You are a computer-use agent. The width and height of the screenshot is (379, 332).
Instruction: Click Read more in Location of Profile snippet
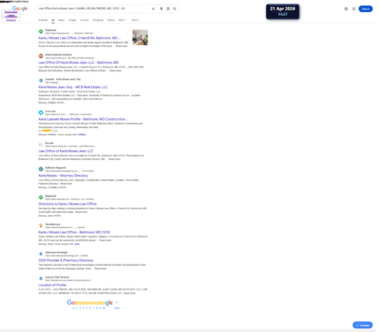pyautogui.click(x=130, y=293)
